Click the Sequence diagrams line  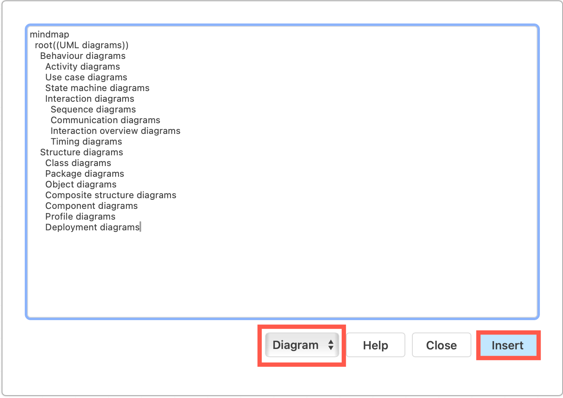click(93, 109)
